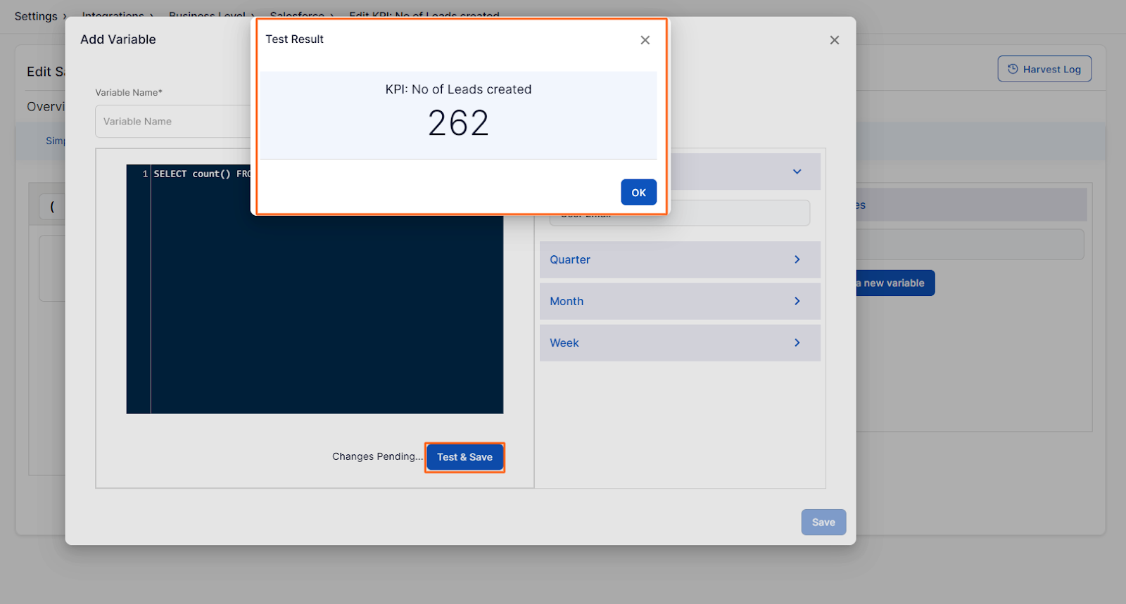Click the "Add Variable" modal title
The height and width of the screenshot is (604, 1126).
click(x=118, y=39)
